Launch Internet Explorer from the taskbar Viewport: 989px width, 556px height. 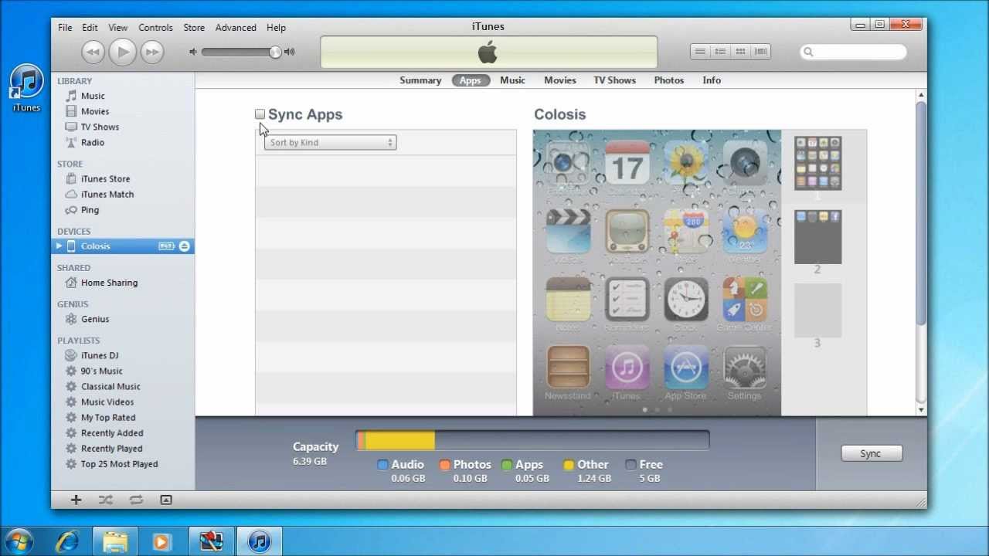tap(67, 541)
